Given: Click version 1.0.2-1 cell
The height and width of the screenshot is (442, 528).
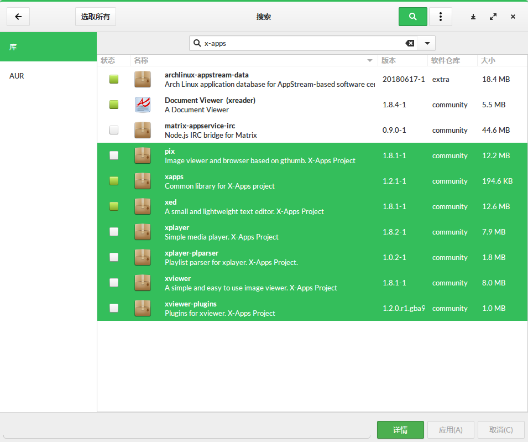Looking at the screenshot, I should pyautogui.click(x=394, y=257).
